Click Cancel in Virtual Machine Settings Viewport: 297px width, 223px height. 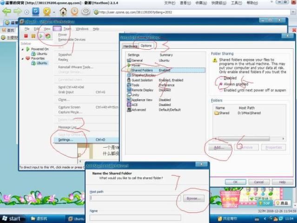259,182
